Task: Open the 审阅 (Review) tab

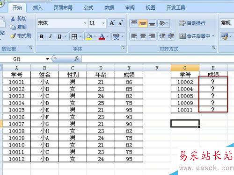Action: [130, 7]
